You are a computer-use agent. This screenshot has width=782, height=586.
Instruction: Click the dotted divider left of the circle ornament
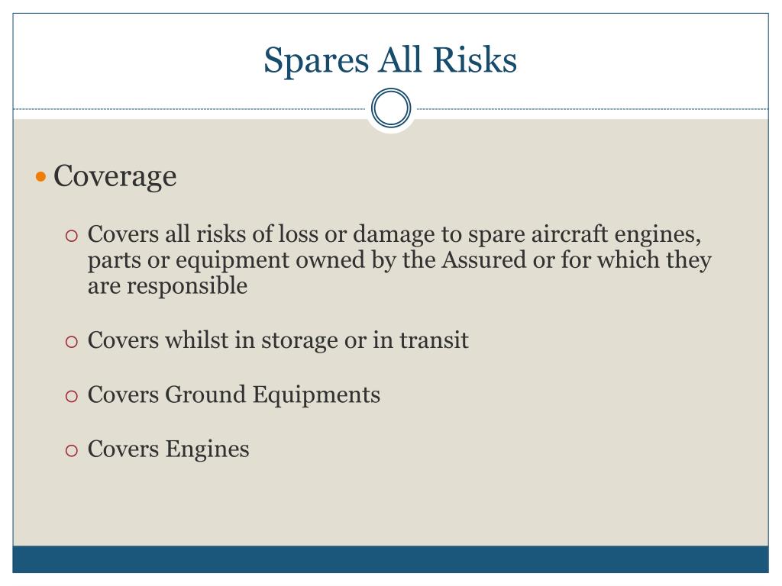coord(191,109)
